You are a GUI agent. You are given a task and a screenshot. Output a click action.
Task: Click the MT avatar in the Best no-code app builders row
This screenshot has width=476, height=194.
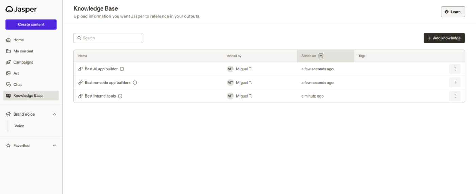[231, 83]
